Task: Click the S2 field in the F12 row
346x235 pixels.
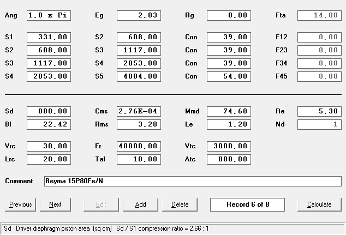Action: tap(139, 37)
